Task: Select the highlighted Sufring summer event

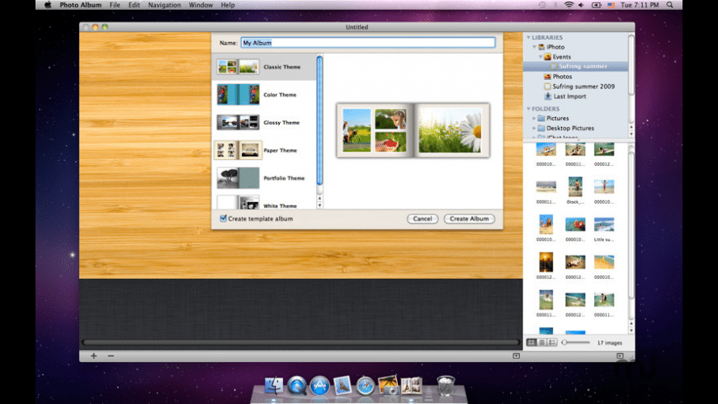Action: click(575, 66)
